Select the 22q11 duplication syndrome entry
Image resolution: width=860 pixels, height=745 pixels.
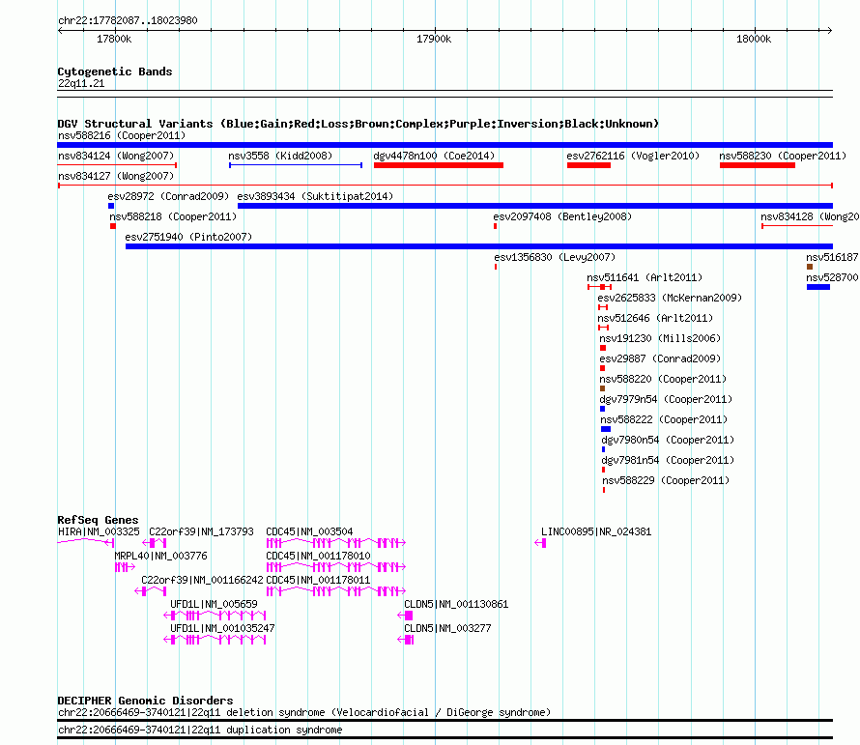click(200, 731)
